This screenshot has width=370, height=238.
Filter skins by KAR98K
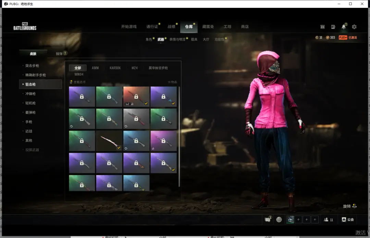coord(115,68)
